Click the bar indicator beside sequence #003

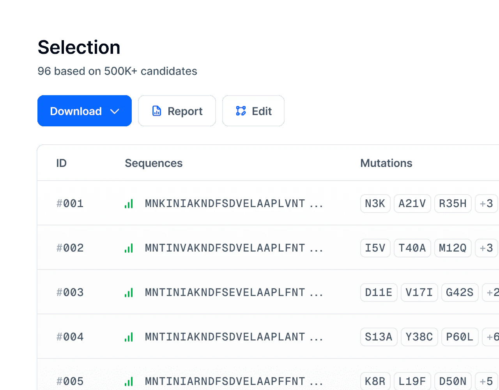click(129, 292)
